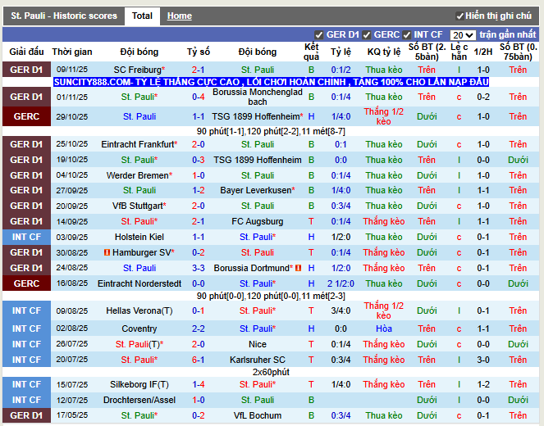The image size is (544, 426).
Task: Click date 25/10/25 in Thời gian column
Action: 72,144
